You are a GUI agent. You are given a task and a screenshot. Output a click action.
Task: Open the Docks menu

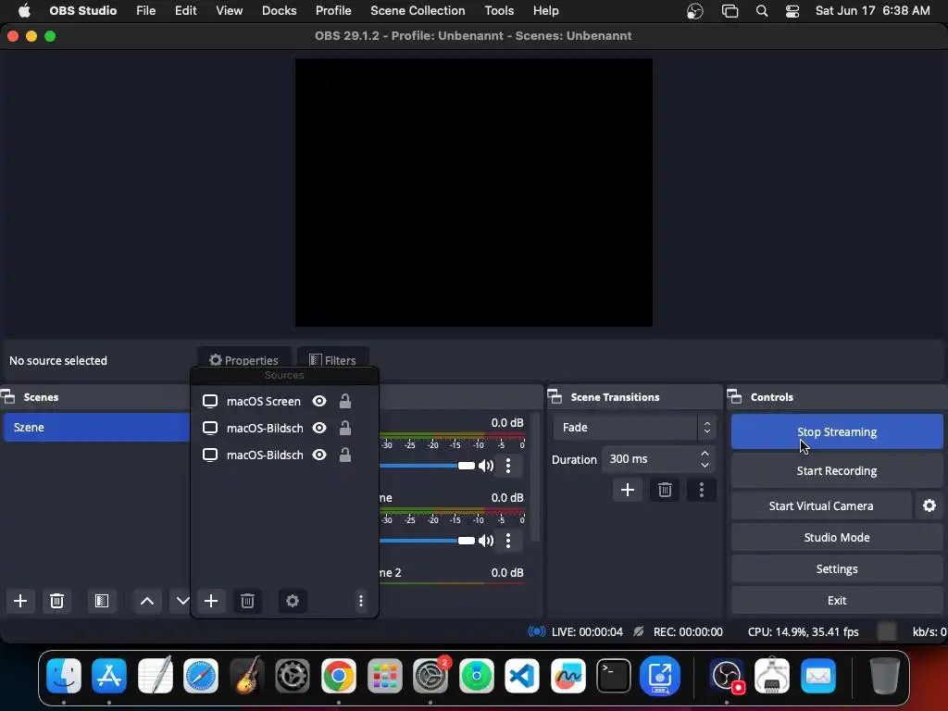click(x=280, y=11)
